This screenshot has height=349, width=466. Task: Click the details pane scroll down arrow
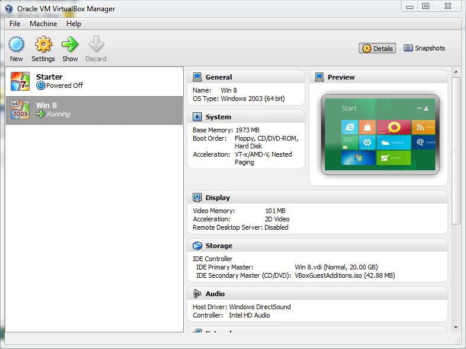click(456, 327)
